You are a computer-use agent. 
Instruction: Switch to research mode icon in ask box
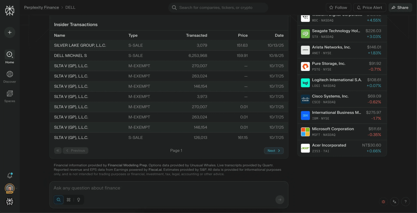pyautogui.click(x=69, y=199)
